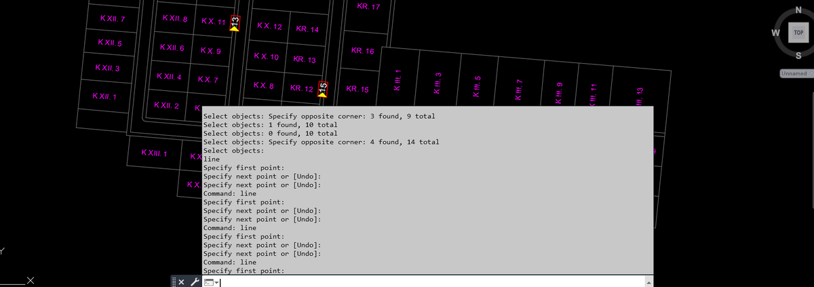814x287 pixels.
Task: Select the 'K.XIII. 1' parcel label
Action: point(155,153)
